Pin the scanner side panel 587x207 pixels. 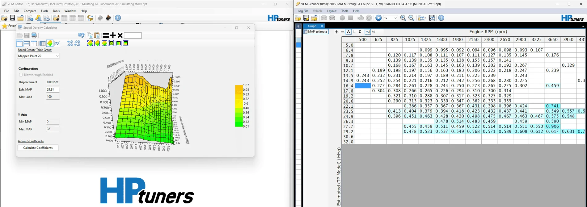298,26
